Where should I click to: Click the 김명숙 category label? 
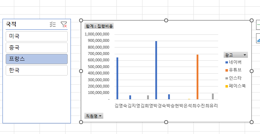click(121, 106)
